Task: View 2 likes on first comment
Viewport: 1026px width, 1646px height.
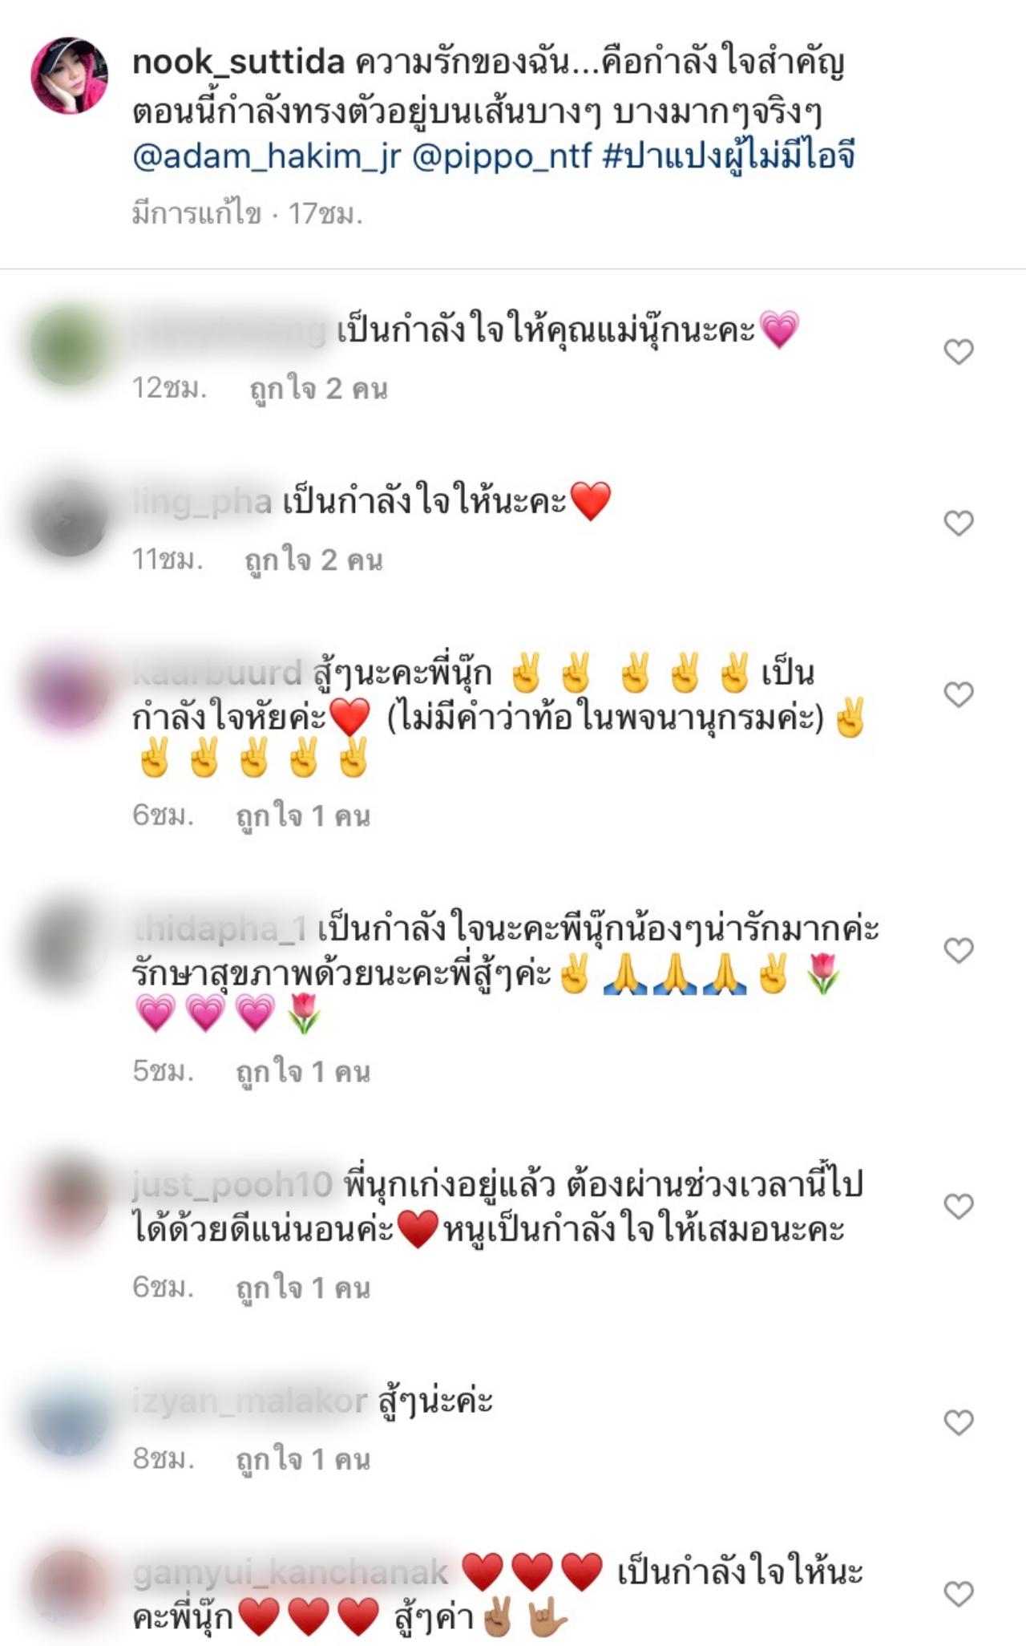Action: pos(318,389)
